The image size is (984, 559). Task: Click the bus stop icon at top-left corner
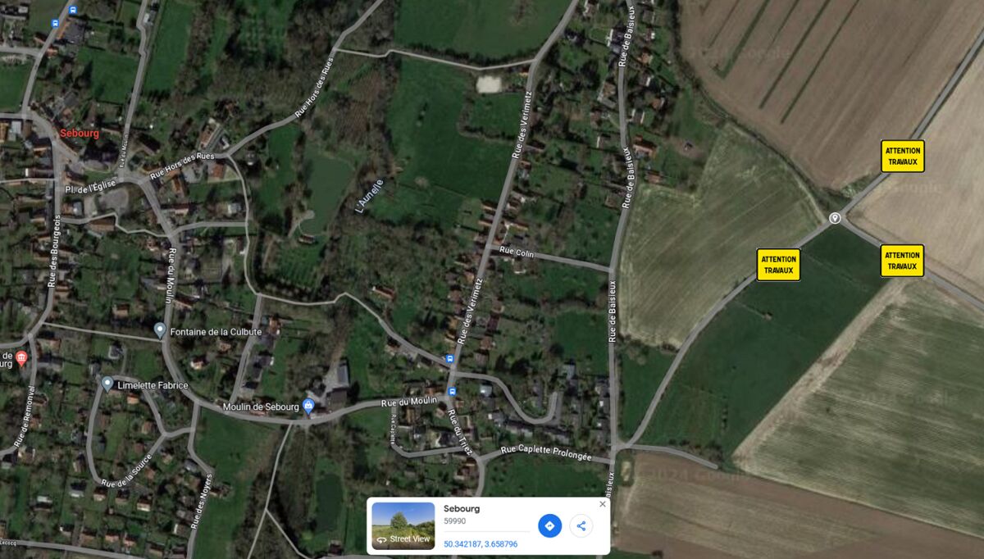click(x=73, y=10)
